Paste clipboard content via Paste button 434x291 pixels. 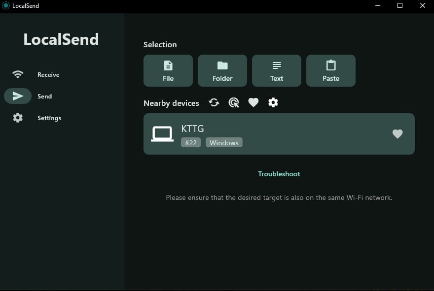point(331,70)
